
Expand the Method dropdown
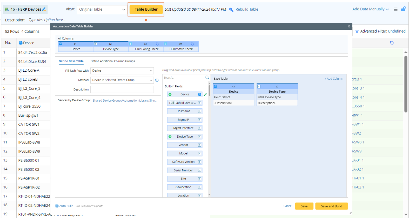(x=122, y=80)
